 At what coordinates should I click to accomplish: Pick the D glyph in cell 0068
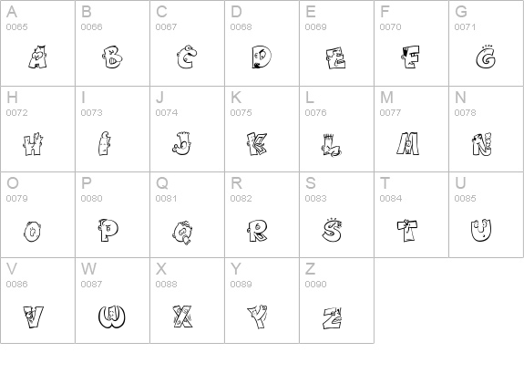point(262,57)
